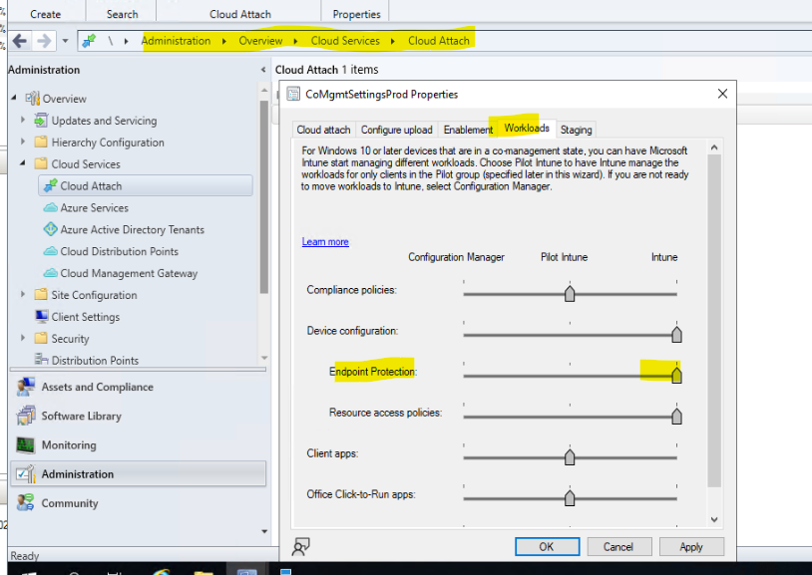The width and height of the screenshot is (812, 575).
Task: Switch to the Workloads tab
Action: point(527,128)
